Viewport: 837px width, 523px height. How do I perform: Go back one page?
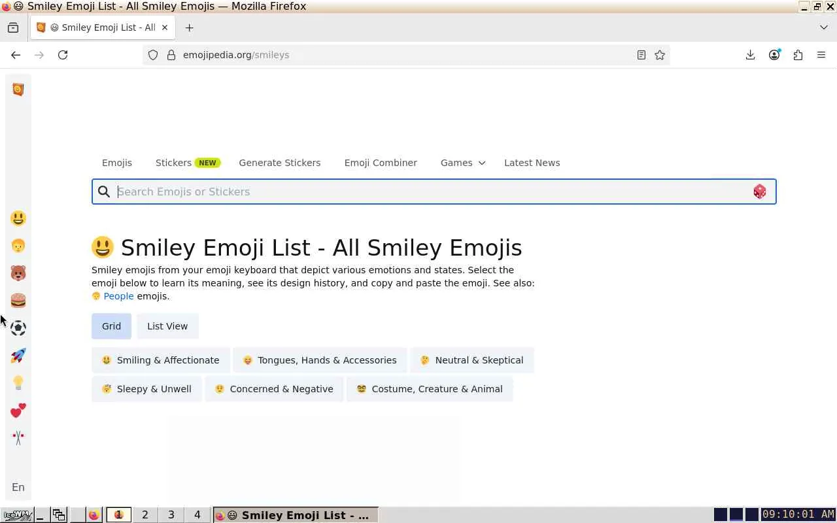[x=16, y=55]
